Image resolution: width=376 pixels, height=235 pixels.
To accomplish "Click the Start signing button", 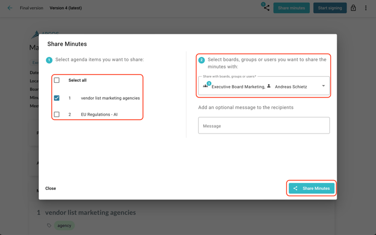I will [x=330, y=8].
